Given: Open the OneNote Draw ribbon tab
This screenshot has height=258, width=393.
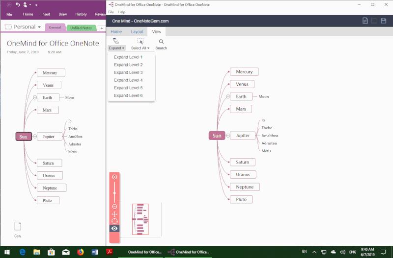Looking at the screenshot, I should [63, 14].
